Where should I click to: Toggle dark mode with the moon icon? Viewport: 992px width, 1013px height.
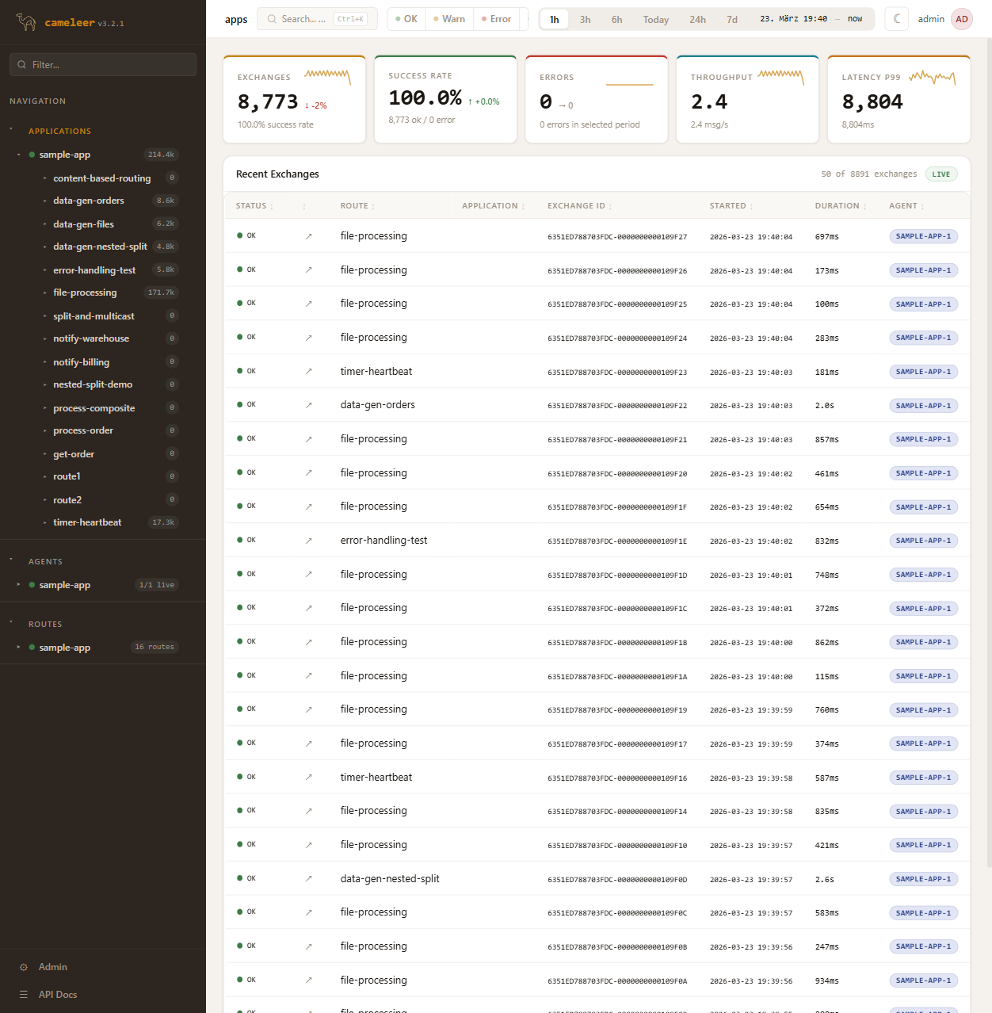897,19
